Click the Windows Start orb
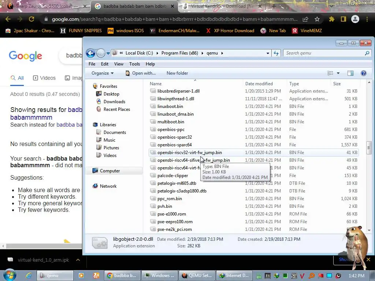This screenshot has height=281, width=375. pos(10,275)
